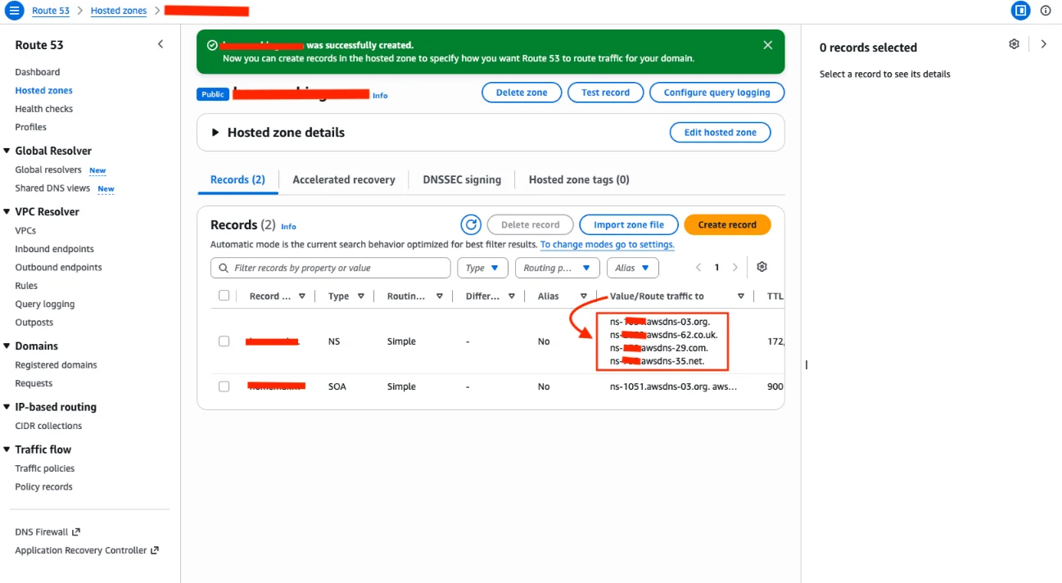Open Query logging in sidebar
The width and height of the screenshot is (1062, 583).
click(45, 304)
